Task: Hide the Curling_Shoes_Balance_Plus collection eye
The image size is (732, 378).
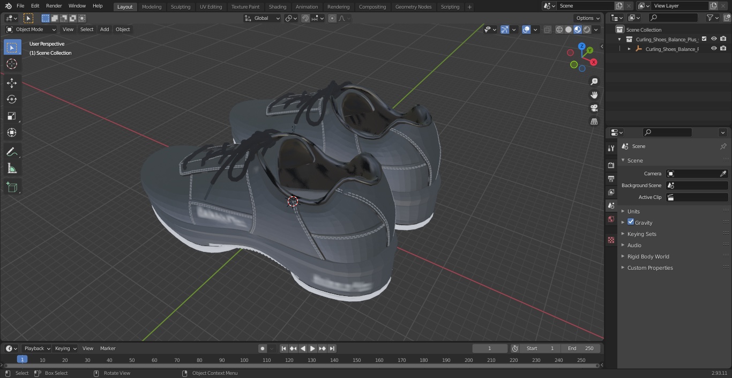Action: [714, 39]
